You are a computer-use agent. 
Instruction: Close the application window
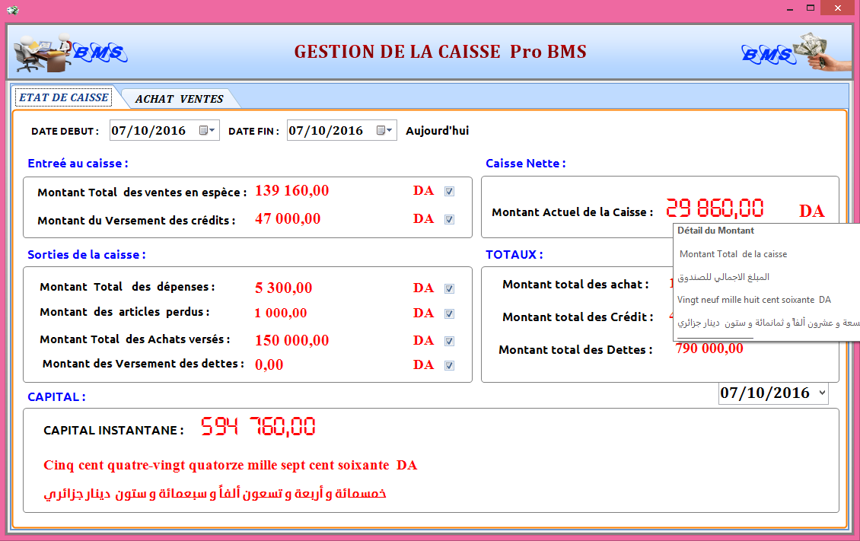837,8
